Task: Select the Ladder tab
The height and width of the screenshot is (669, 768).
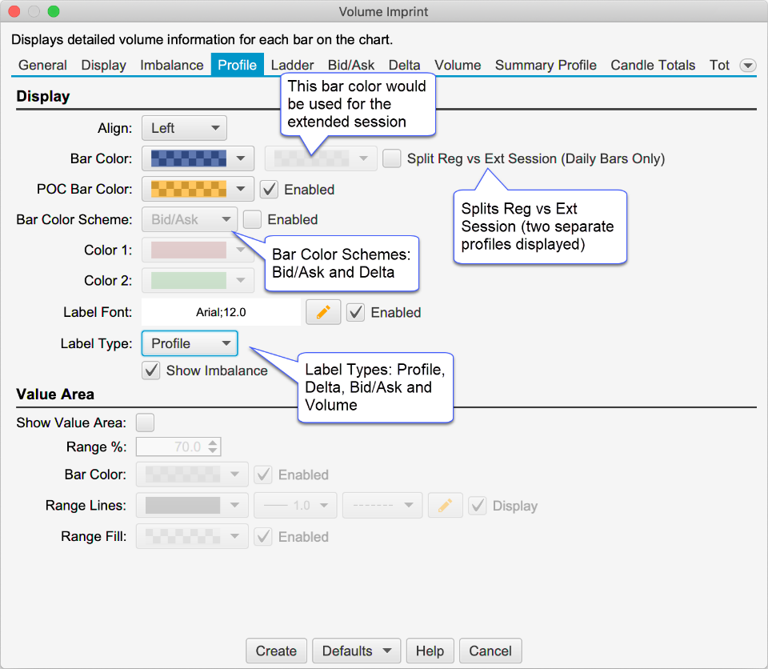Action: pos(292,66)
